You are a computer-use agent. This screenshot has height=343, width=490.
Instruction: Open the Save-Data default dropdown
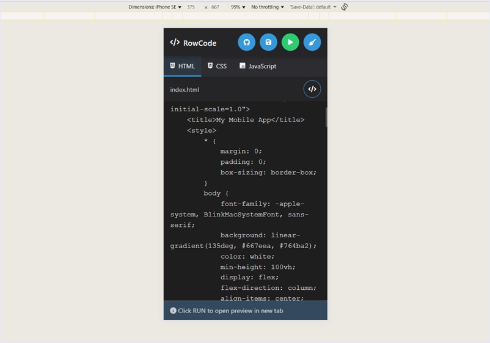click(x=313, y=7)
